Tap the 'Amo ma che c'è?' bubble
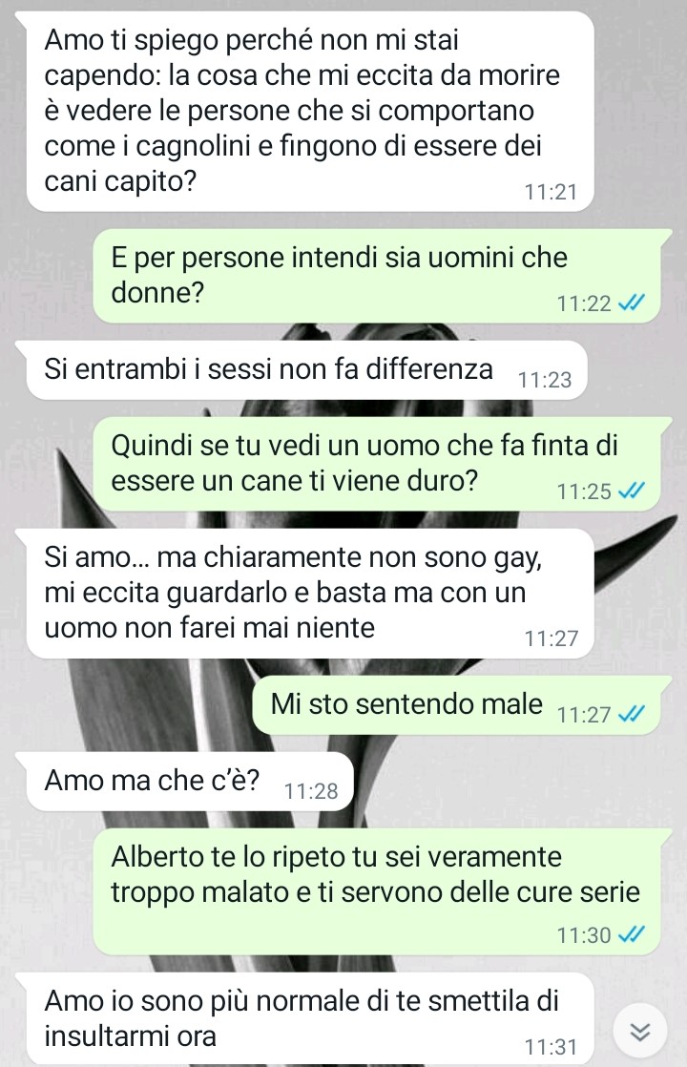This screenshot has width=687, height=1067. point(190,782)
